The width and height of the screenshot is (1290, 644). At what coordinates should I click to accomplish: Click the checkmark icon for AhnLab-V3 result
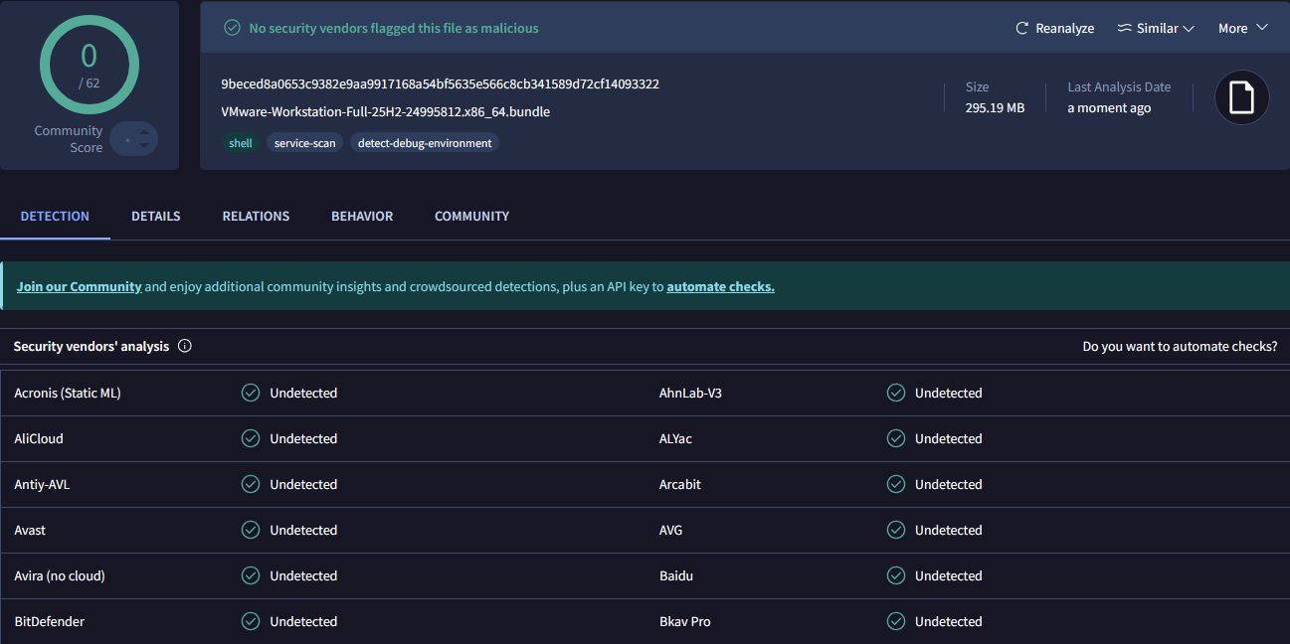tap(896, 394)
